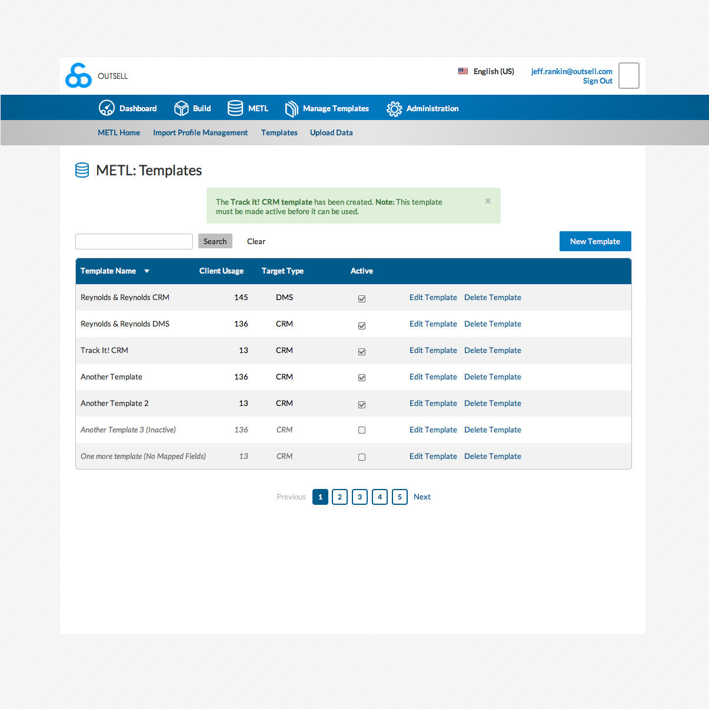Image resolution: width=709 pixels, height=709 pixels.
Task: Go to Import Profile Management tab
Action: 200,133
